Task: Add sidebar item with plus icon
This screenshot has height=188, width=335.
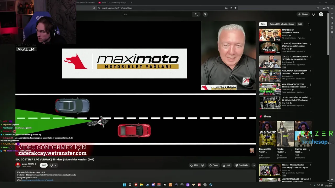Action: coord(332,37)
